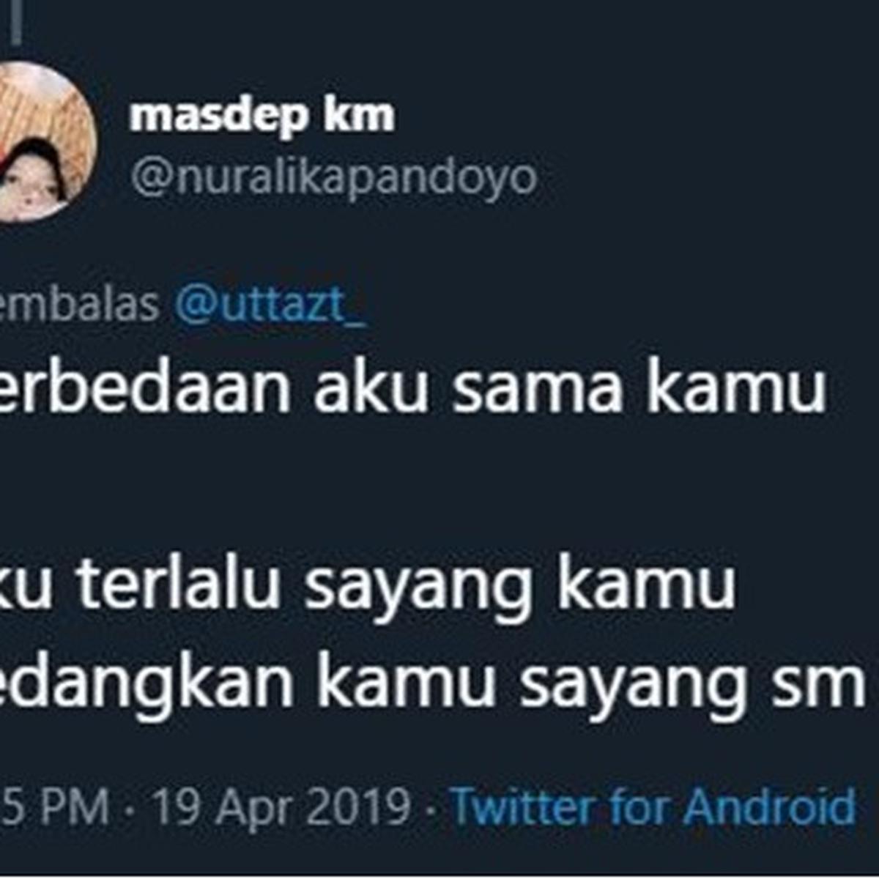This screenshot has height=879, width=879.
Task: Open the masdep km profile avatar
Action: tap(44, 141)
